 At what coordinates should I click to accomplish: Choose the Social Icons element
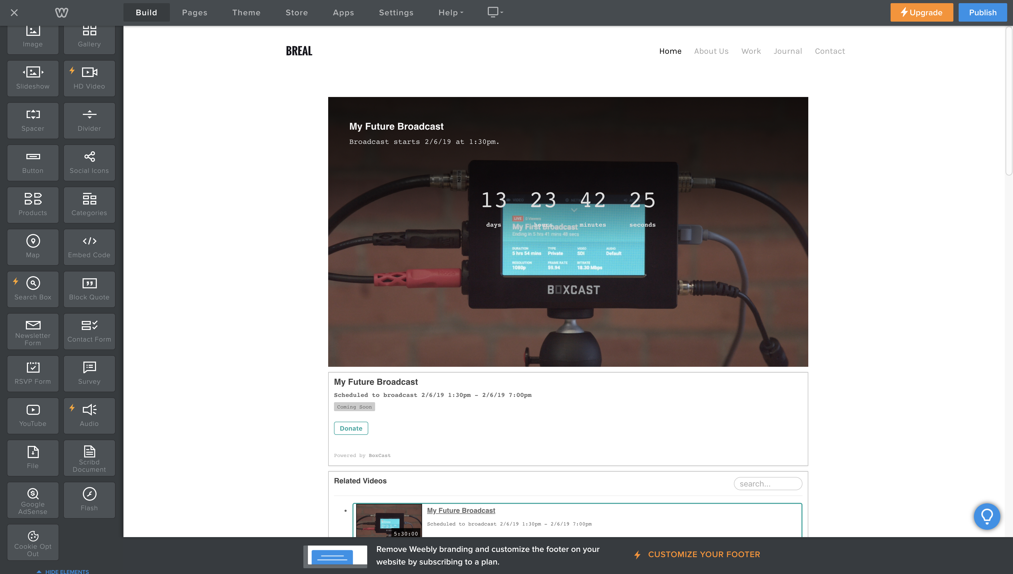(89, 162)
